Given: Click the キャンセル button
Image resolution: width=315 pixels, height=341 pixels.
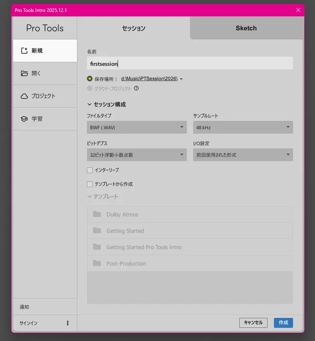Looking at the screenshot, I should coord(253,323).
